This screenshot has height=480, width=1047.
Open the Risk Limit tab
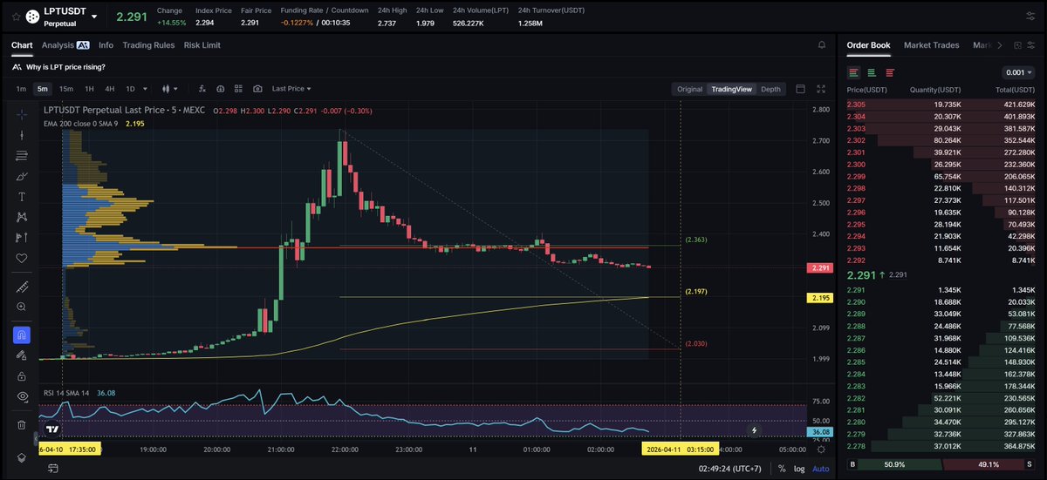(202, 44)
